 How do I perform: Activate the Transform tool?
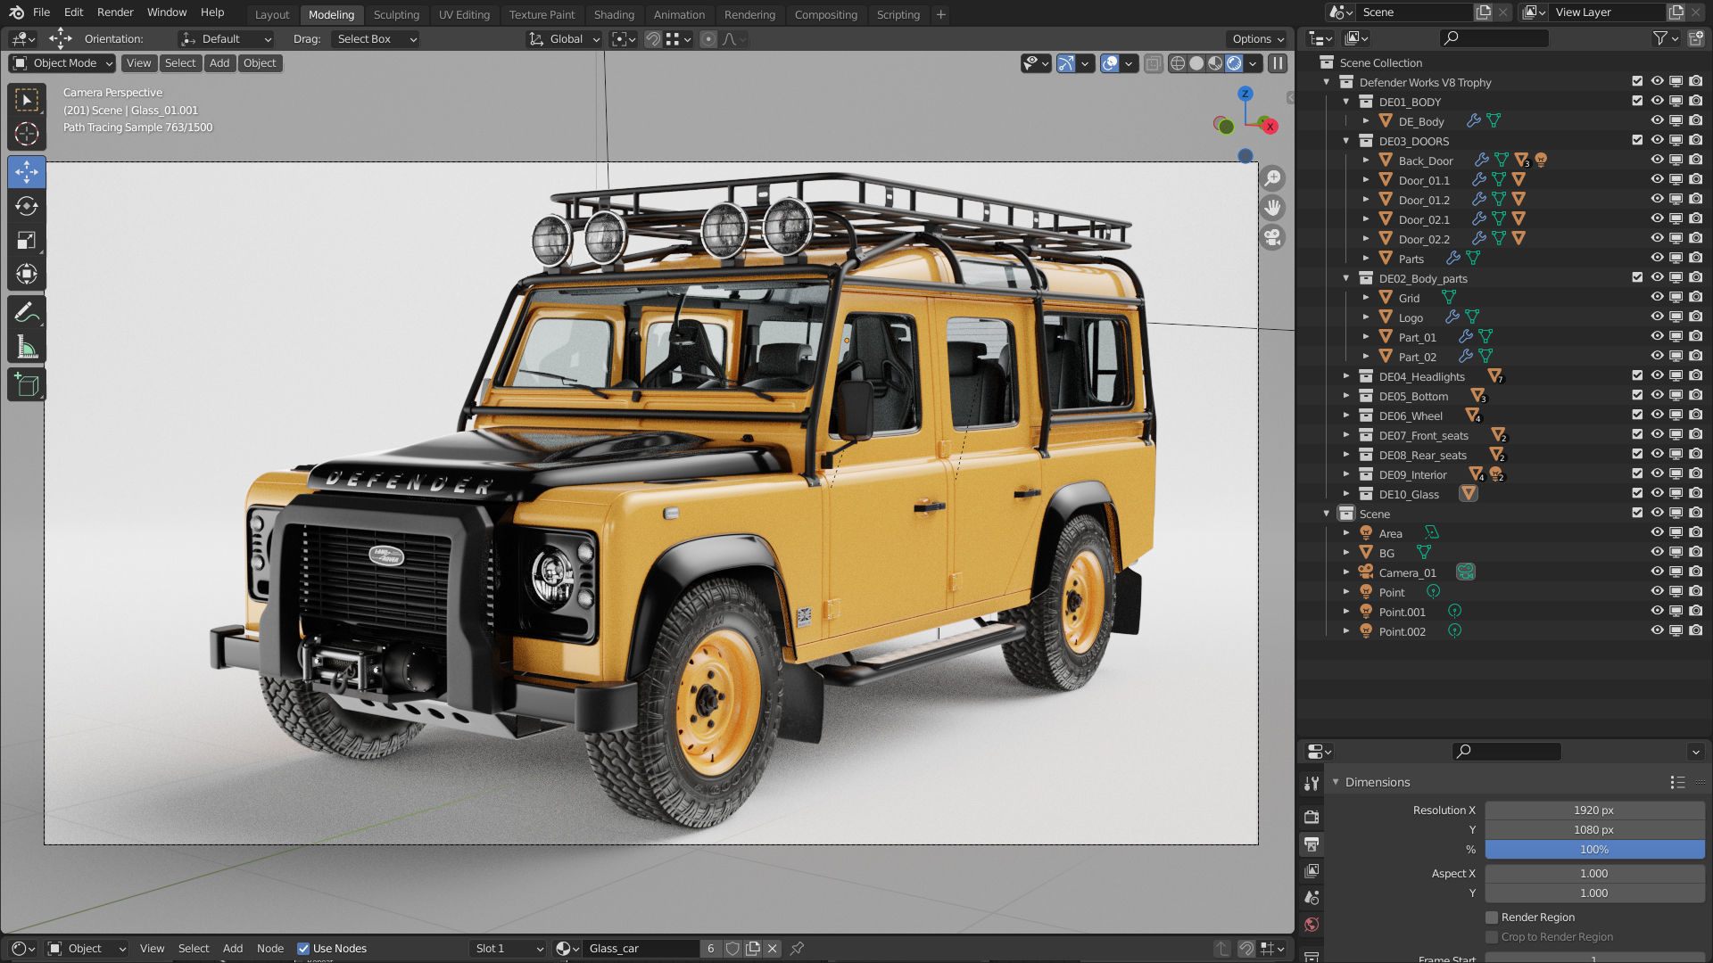[x=27, y=275]
